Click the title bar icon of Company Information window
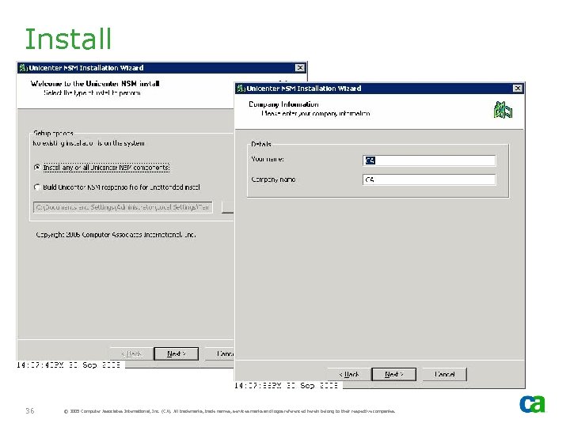 point(241,89)
